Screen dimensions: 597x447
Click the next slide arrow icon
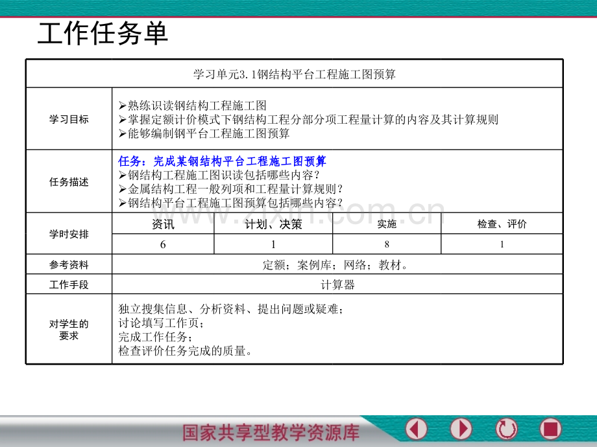tap(461, 429)
